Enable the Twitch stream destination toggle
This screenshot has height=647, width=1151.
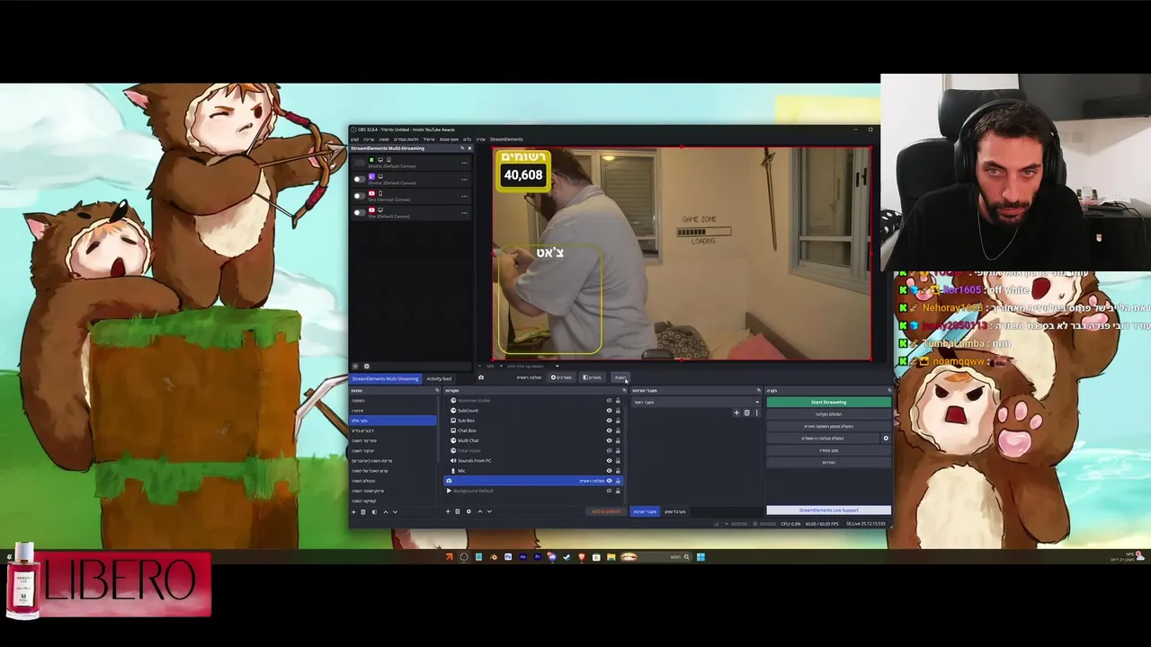[360, 179]
